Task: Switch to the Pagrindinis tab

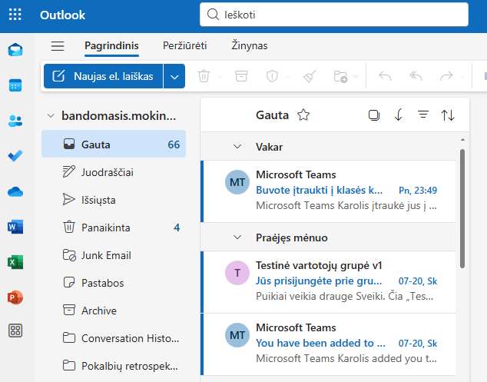Action: (x=112, y=45)
